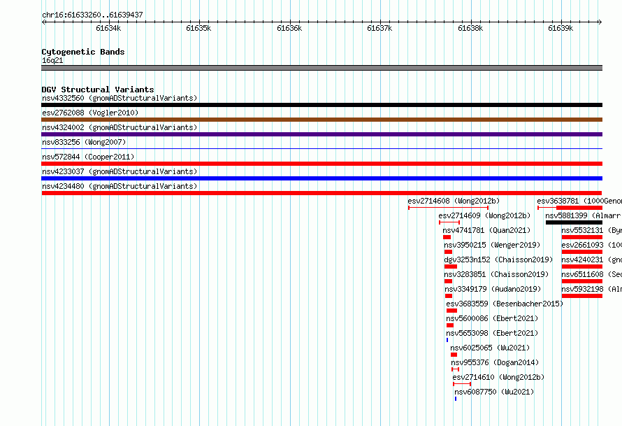Click the nsv5653098 (Ebert2021) label
This screenshot has width=622, height=426.
[x=492, y=333]
